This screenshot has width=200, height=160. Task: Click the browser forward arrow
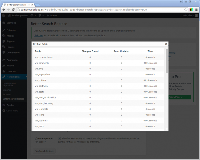click(x=9, y=10)
